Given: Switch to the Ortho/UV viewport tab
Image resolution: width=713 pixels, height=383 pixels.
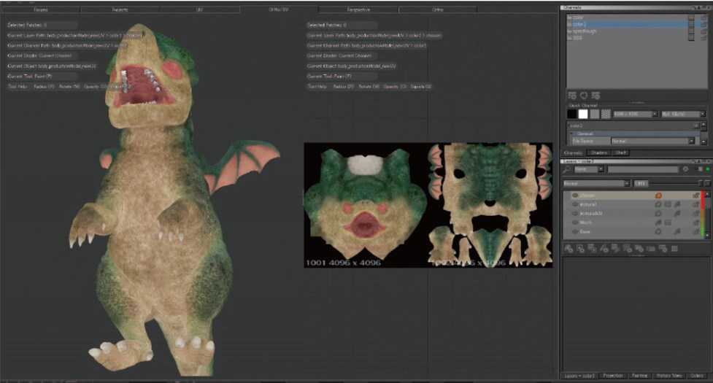Looking at the screenshot, I should click(x=279, y=9).
